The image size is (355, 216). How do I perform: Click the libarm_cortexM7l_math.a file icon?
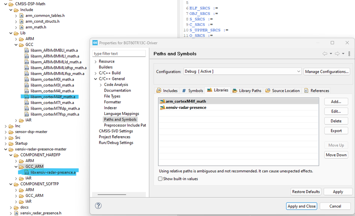click(x=27, y=103)
